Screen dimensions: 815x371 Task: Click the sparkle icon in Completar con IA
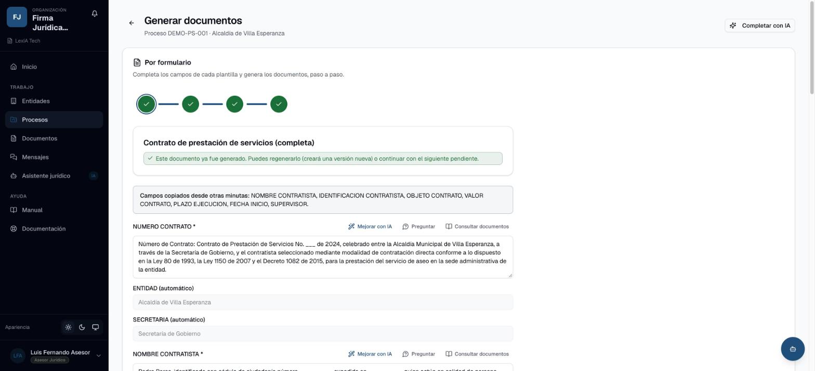pos(733,25)
